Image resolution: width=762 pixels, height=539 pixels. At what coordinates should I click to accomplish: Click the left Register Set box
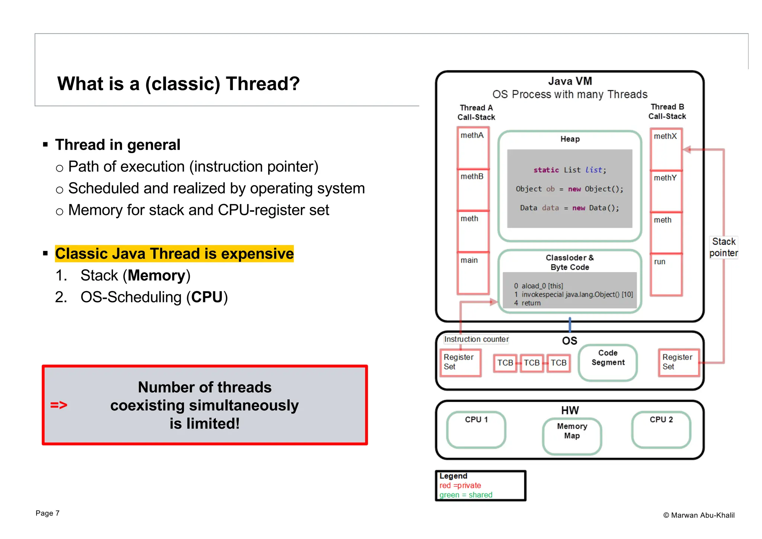[x=460, y=362]
